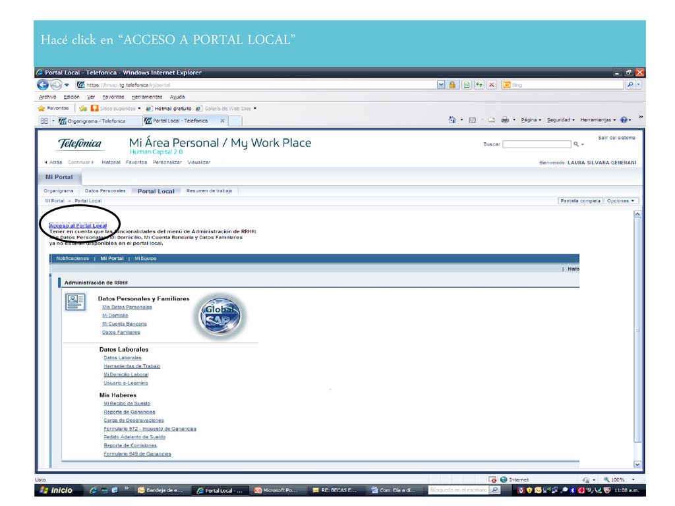The width and height of the screenshot is (675, 506).
Task: Click the Mi Portal top-level tab
Action: (59, 177)
